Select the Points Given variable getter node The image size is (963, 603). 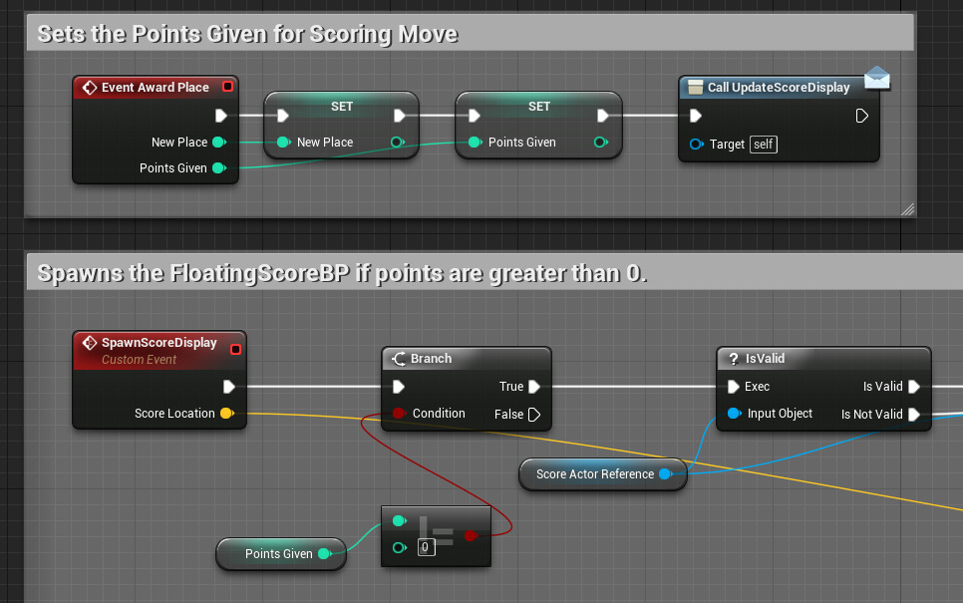coord(280,554)
